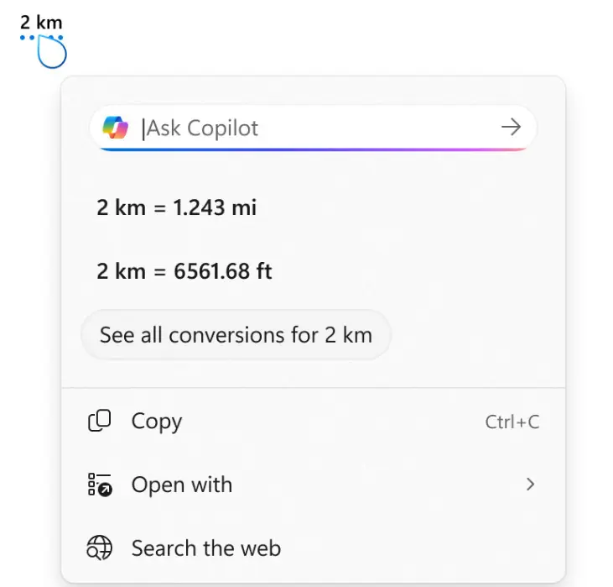Open See all conversions for 2 km

pyautogui.click(x=236, y=335)
